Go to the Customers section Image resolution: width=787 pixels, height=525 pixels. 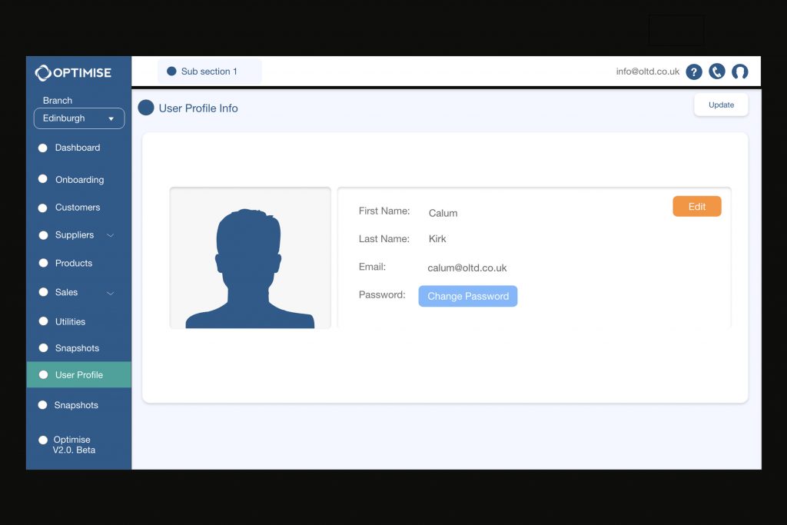point(78,208)
